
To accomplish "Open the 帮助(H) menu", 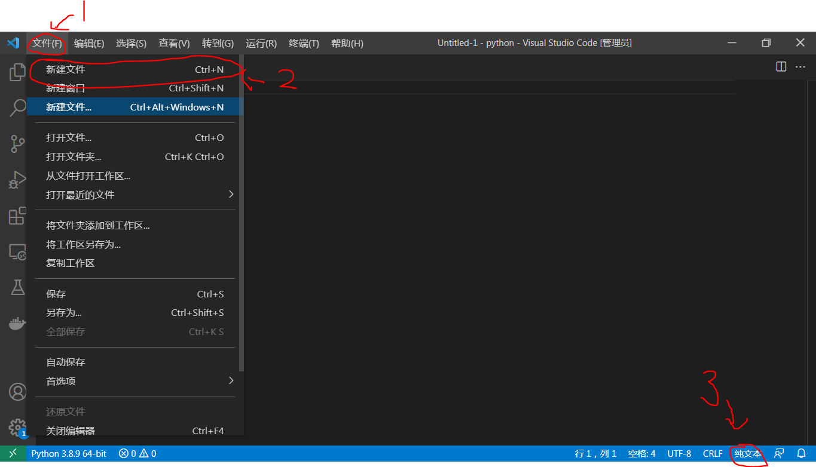I will pos(347,44).
